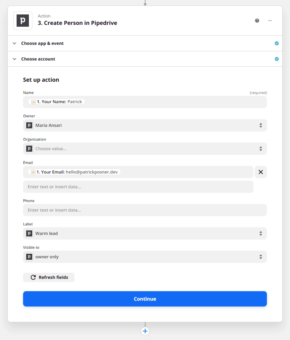Click the empty second Email input field
This screenshot has width=290, height=340.
(138, 187)
